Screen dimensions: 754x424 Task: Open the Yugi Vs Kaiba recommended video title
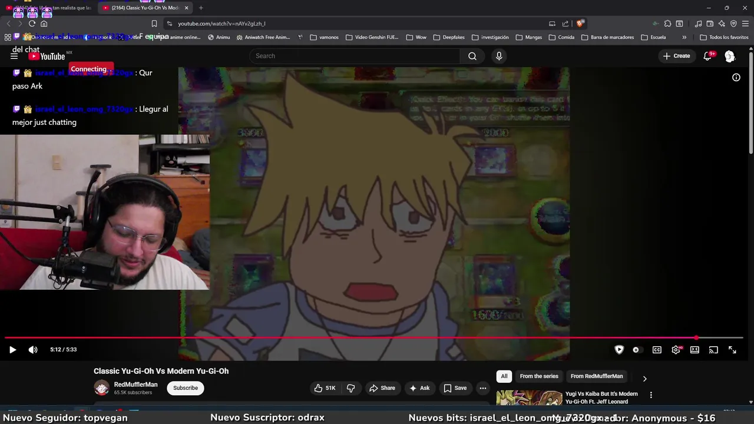pyautogui.click(x=601, y=397)
